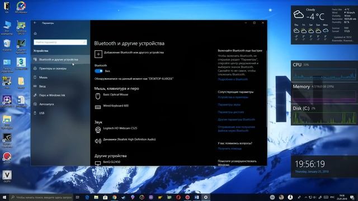Open the send or receive files via Bluetooth link
This screenshot has height=201, width=358.
pyautogui.click(x=236, y=129)
